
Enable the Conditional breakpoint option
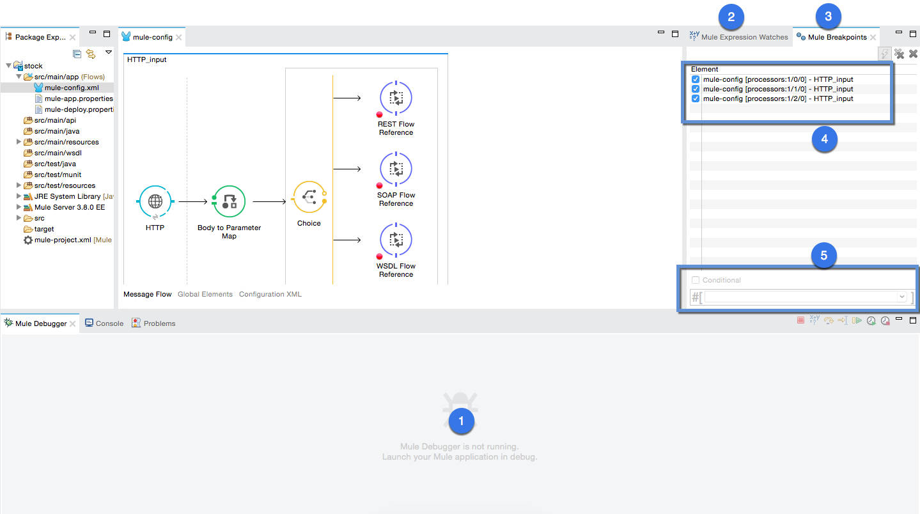pos(695,279)
